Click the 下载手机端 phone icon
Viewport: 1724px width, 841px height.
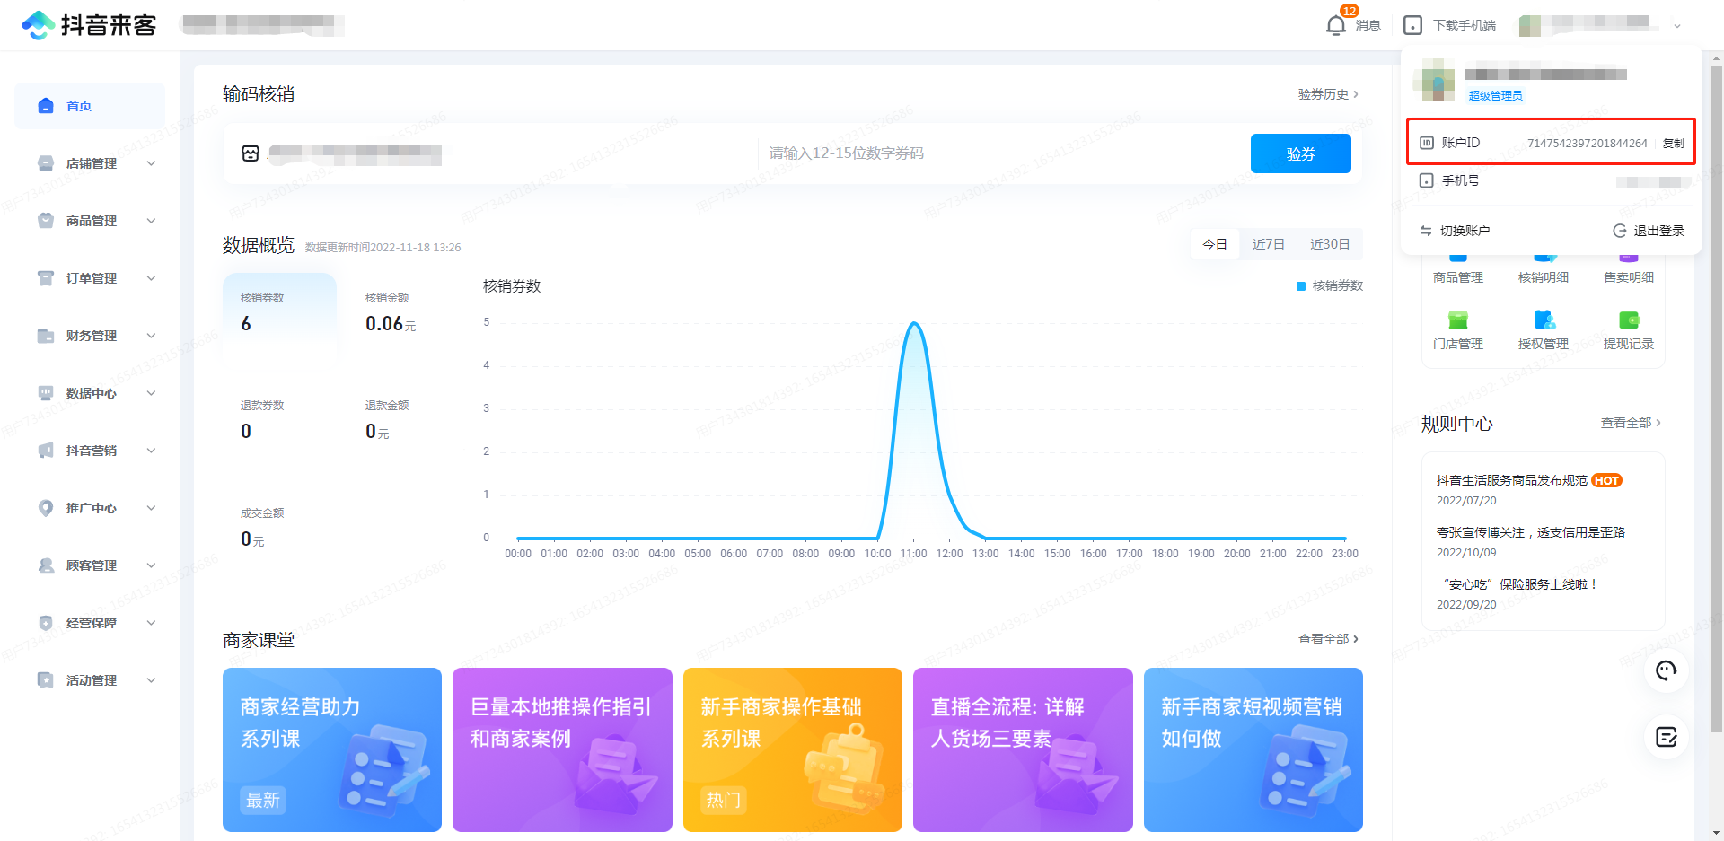1412,25
